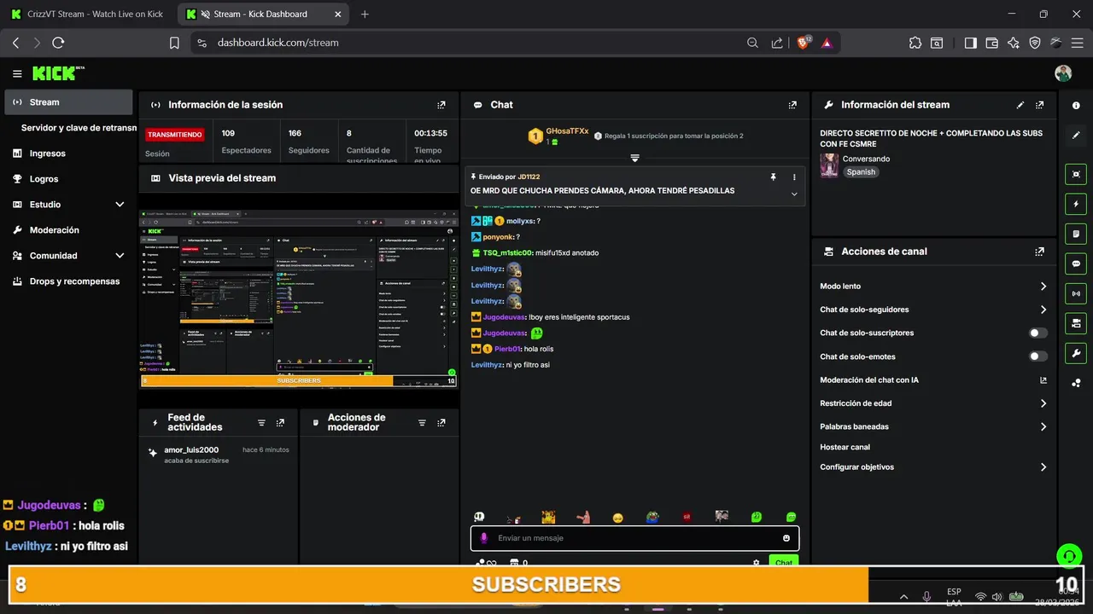Click the Spanish language tag
The height and width of the screenshot is (614, 1093).
(861, 171)
